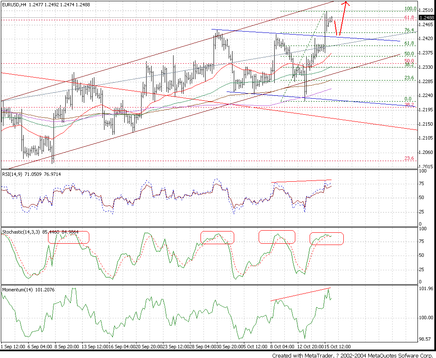This screenshot has width=436, height=358.
Task: Click the 1.2240 price axis label
Action: tap(427, 95)
